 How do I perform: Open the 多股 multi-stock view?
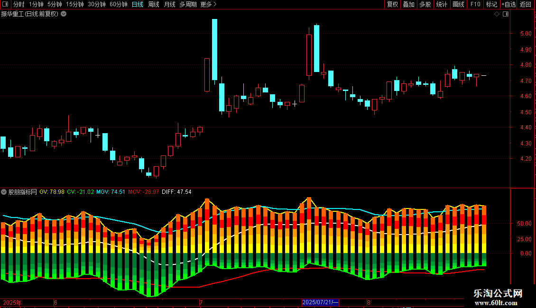(x=425, y=4)
